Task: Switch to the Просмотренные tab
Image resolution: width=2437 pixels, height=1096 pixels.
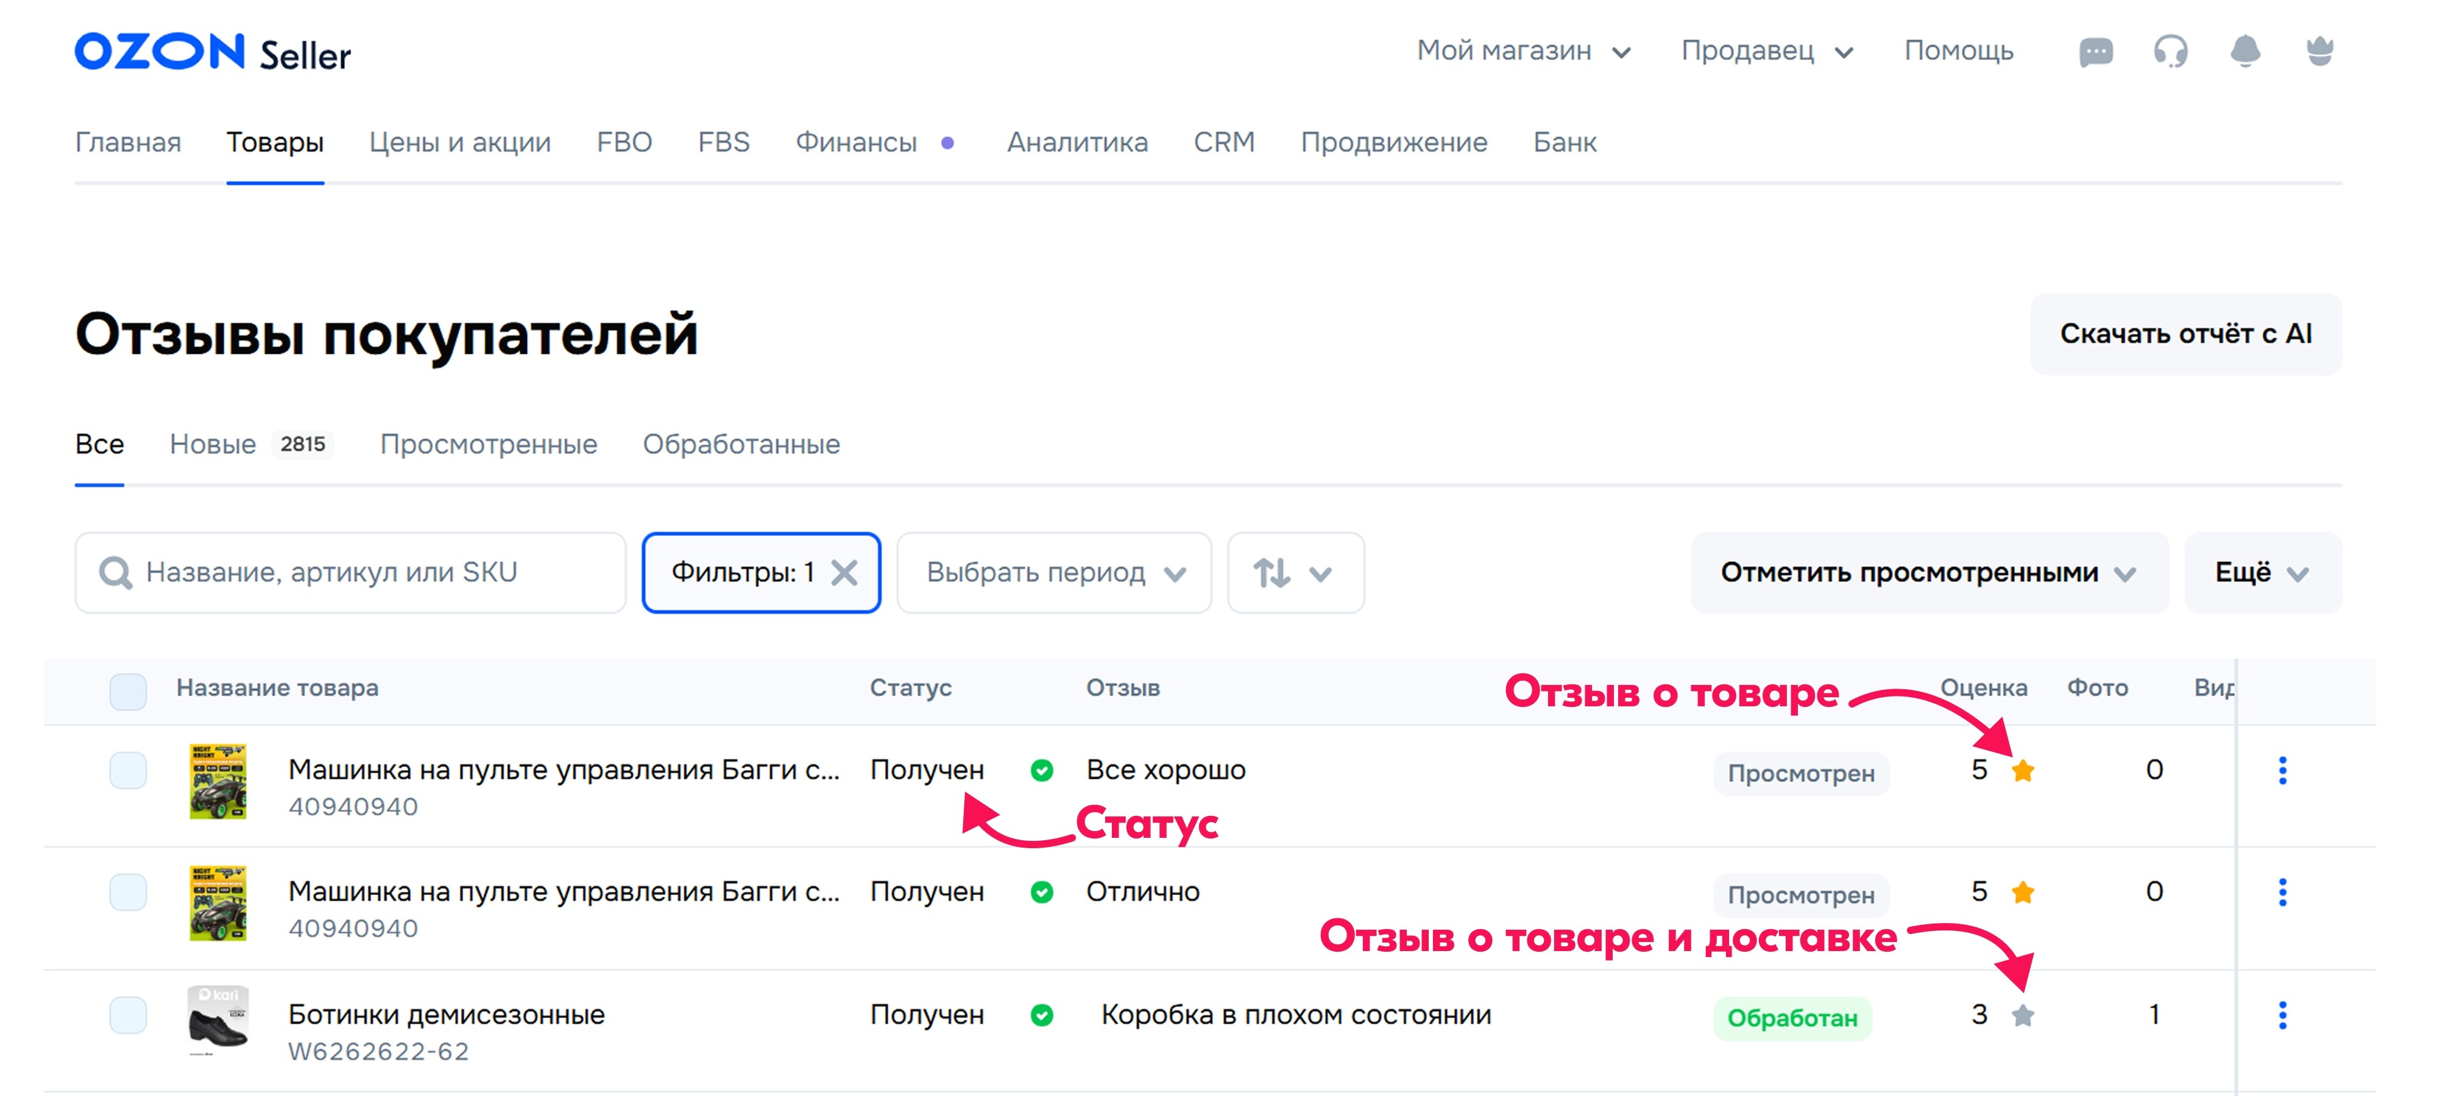Action: coord(488,443)
